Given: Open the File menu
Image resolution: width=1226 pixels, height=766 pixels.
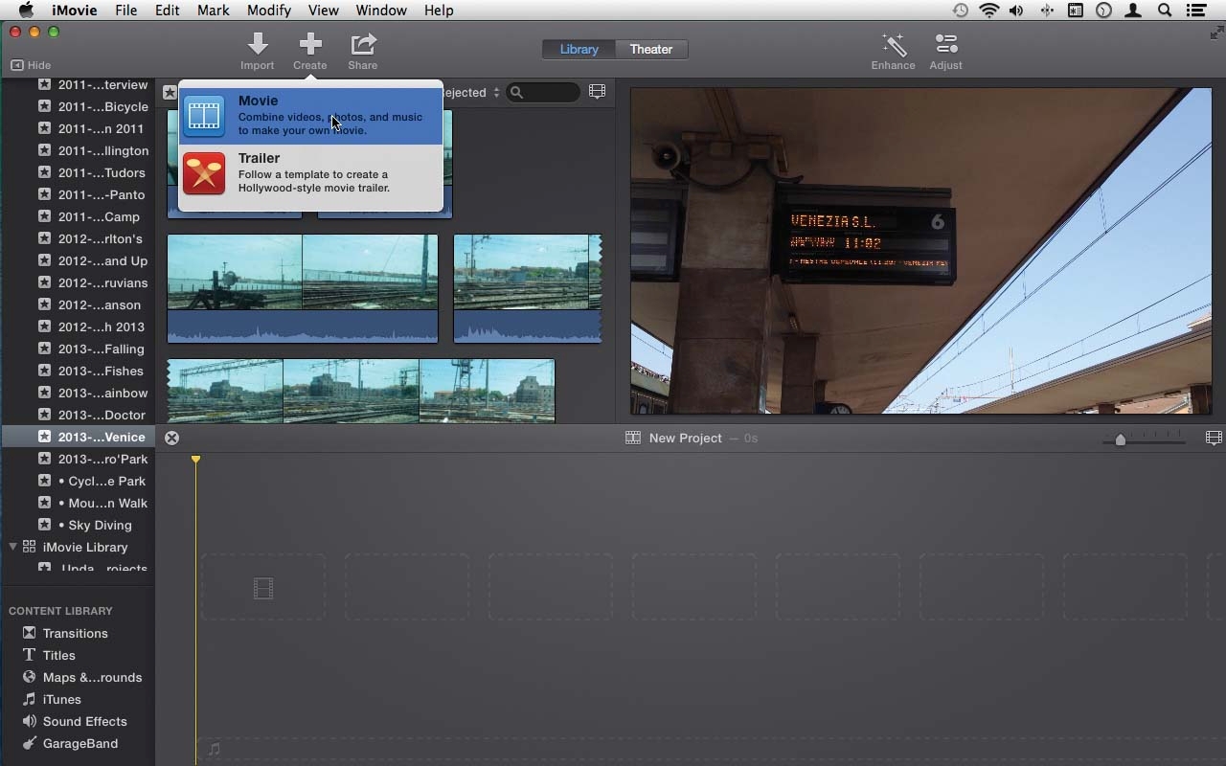Looking at the screenshot, I should [x=125, y=11].
